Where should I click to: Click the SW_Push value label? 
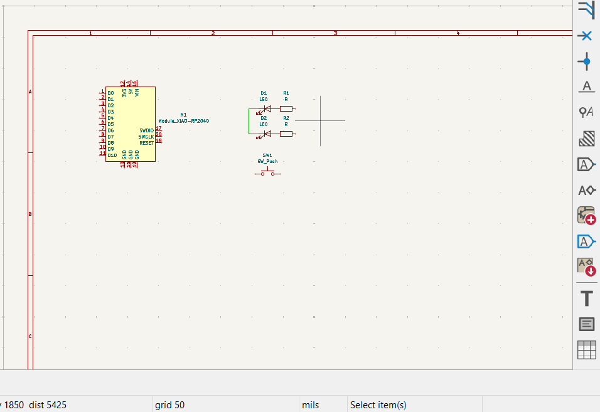[267, 161]
